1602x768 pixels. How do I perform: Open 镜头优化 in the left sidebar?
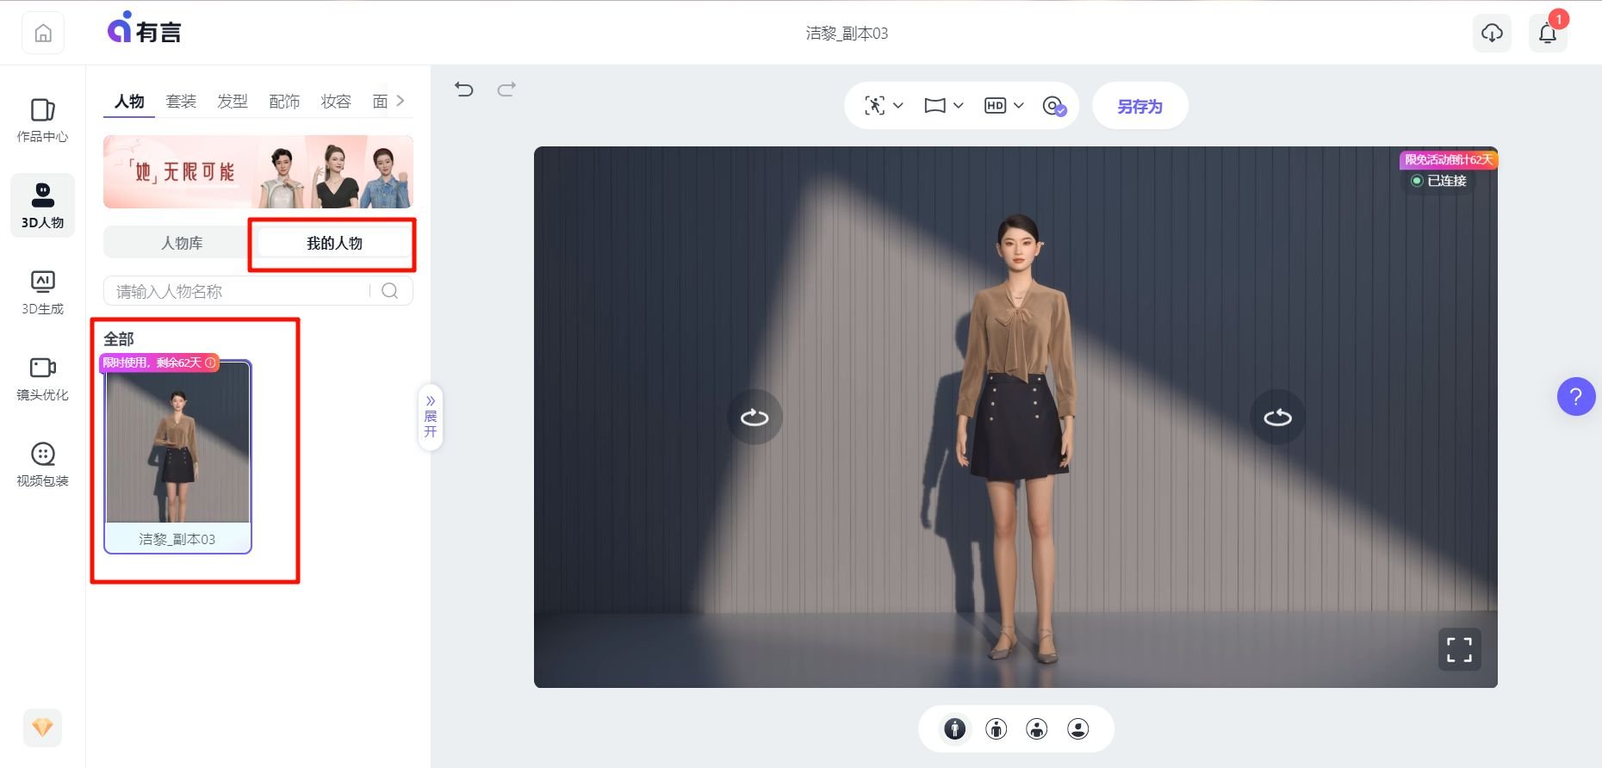click(x=42, y=378)
